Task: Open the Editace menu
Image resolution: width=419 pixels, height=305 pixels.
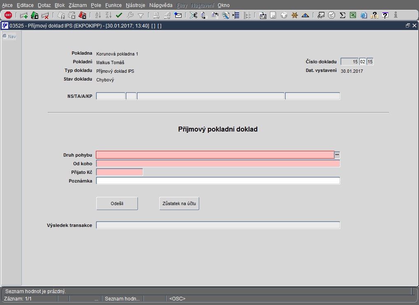Action: (25, 5)
